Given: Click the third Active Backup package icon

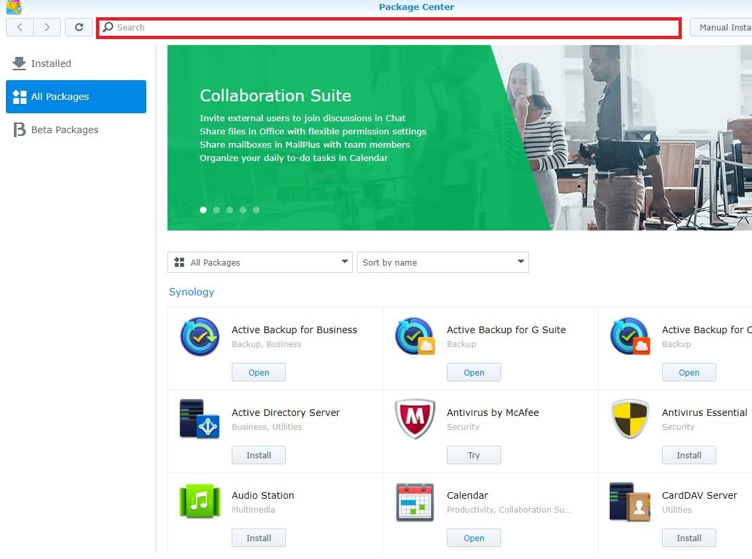Looking at the screenshot, I should 630,336.
